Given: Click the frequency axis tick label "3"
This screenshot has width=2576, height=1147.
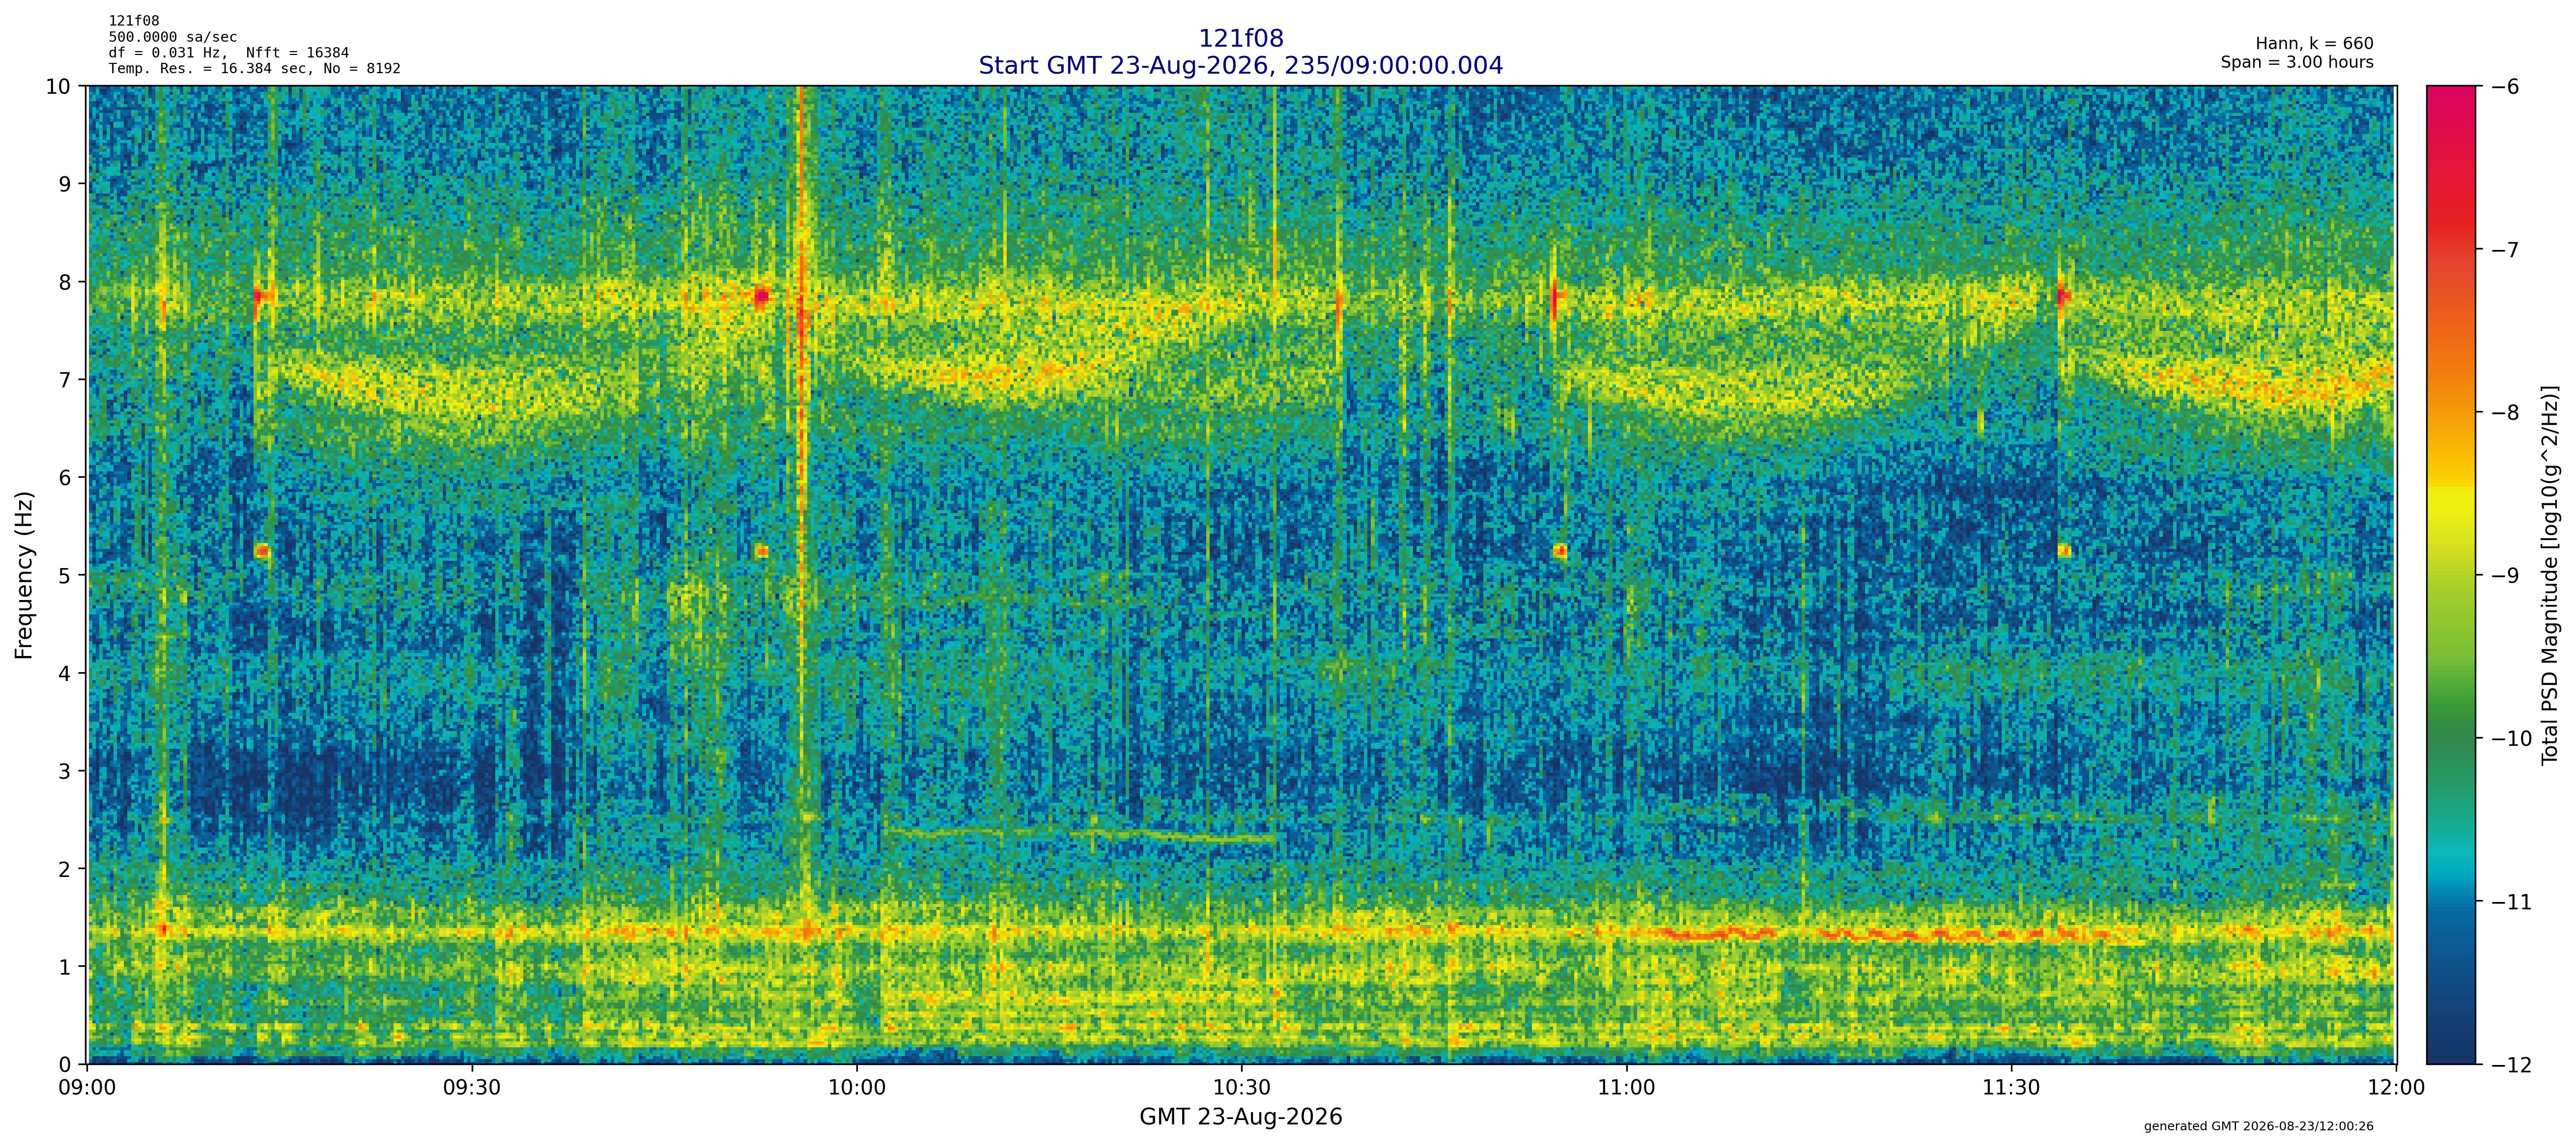Looking at the screenshot, I should pyautogui.click(x=65, y=771).
